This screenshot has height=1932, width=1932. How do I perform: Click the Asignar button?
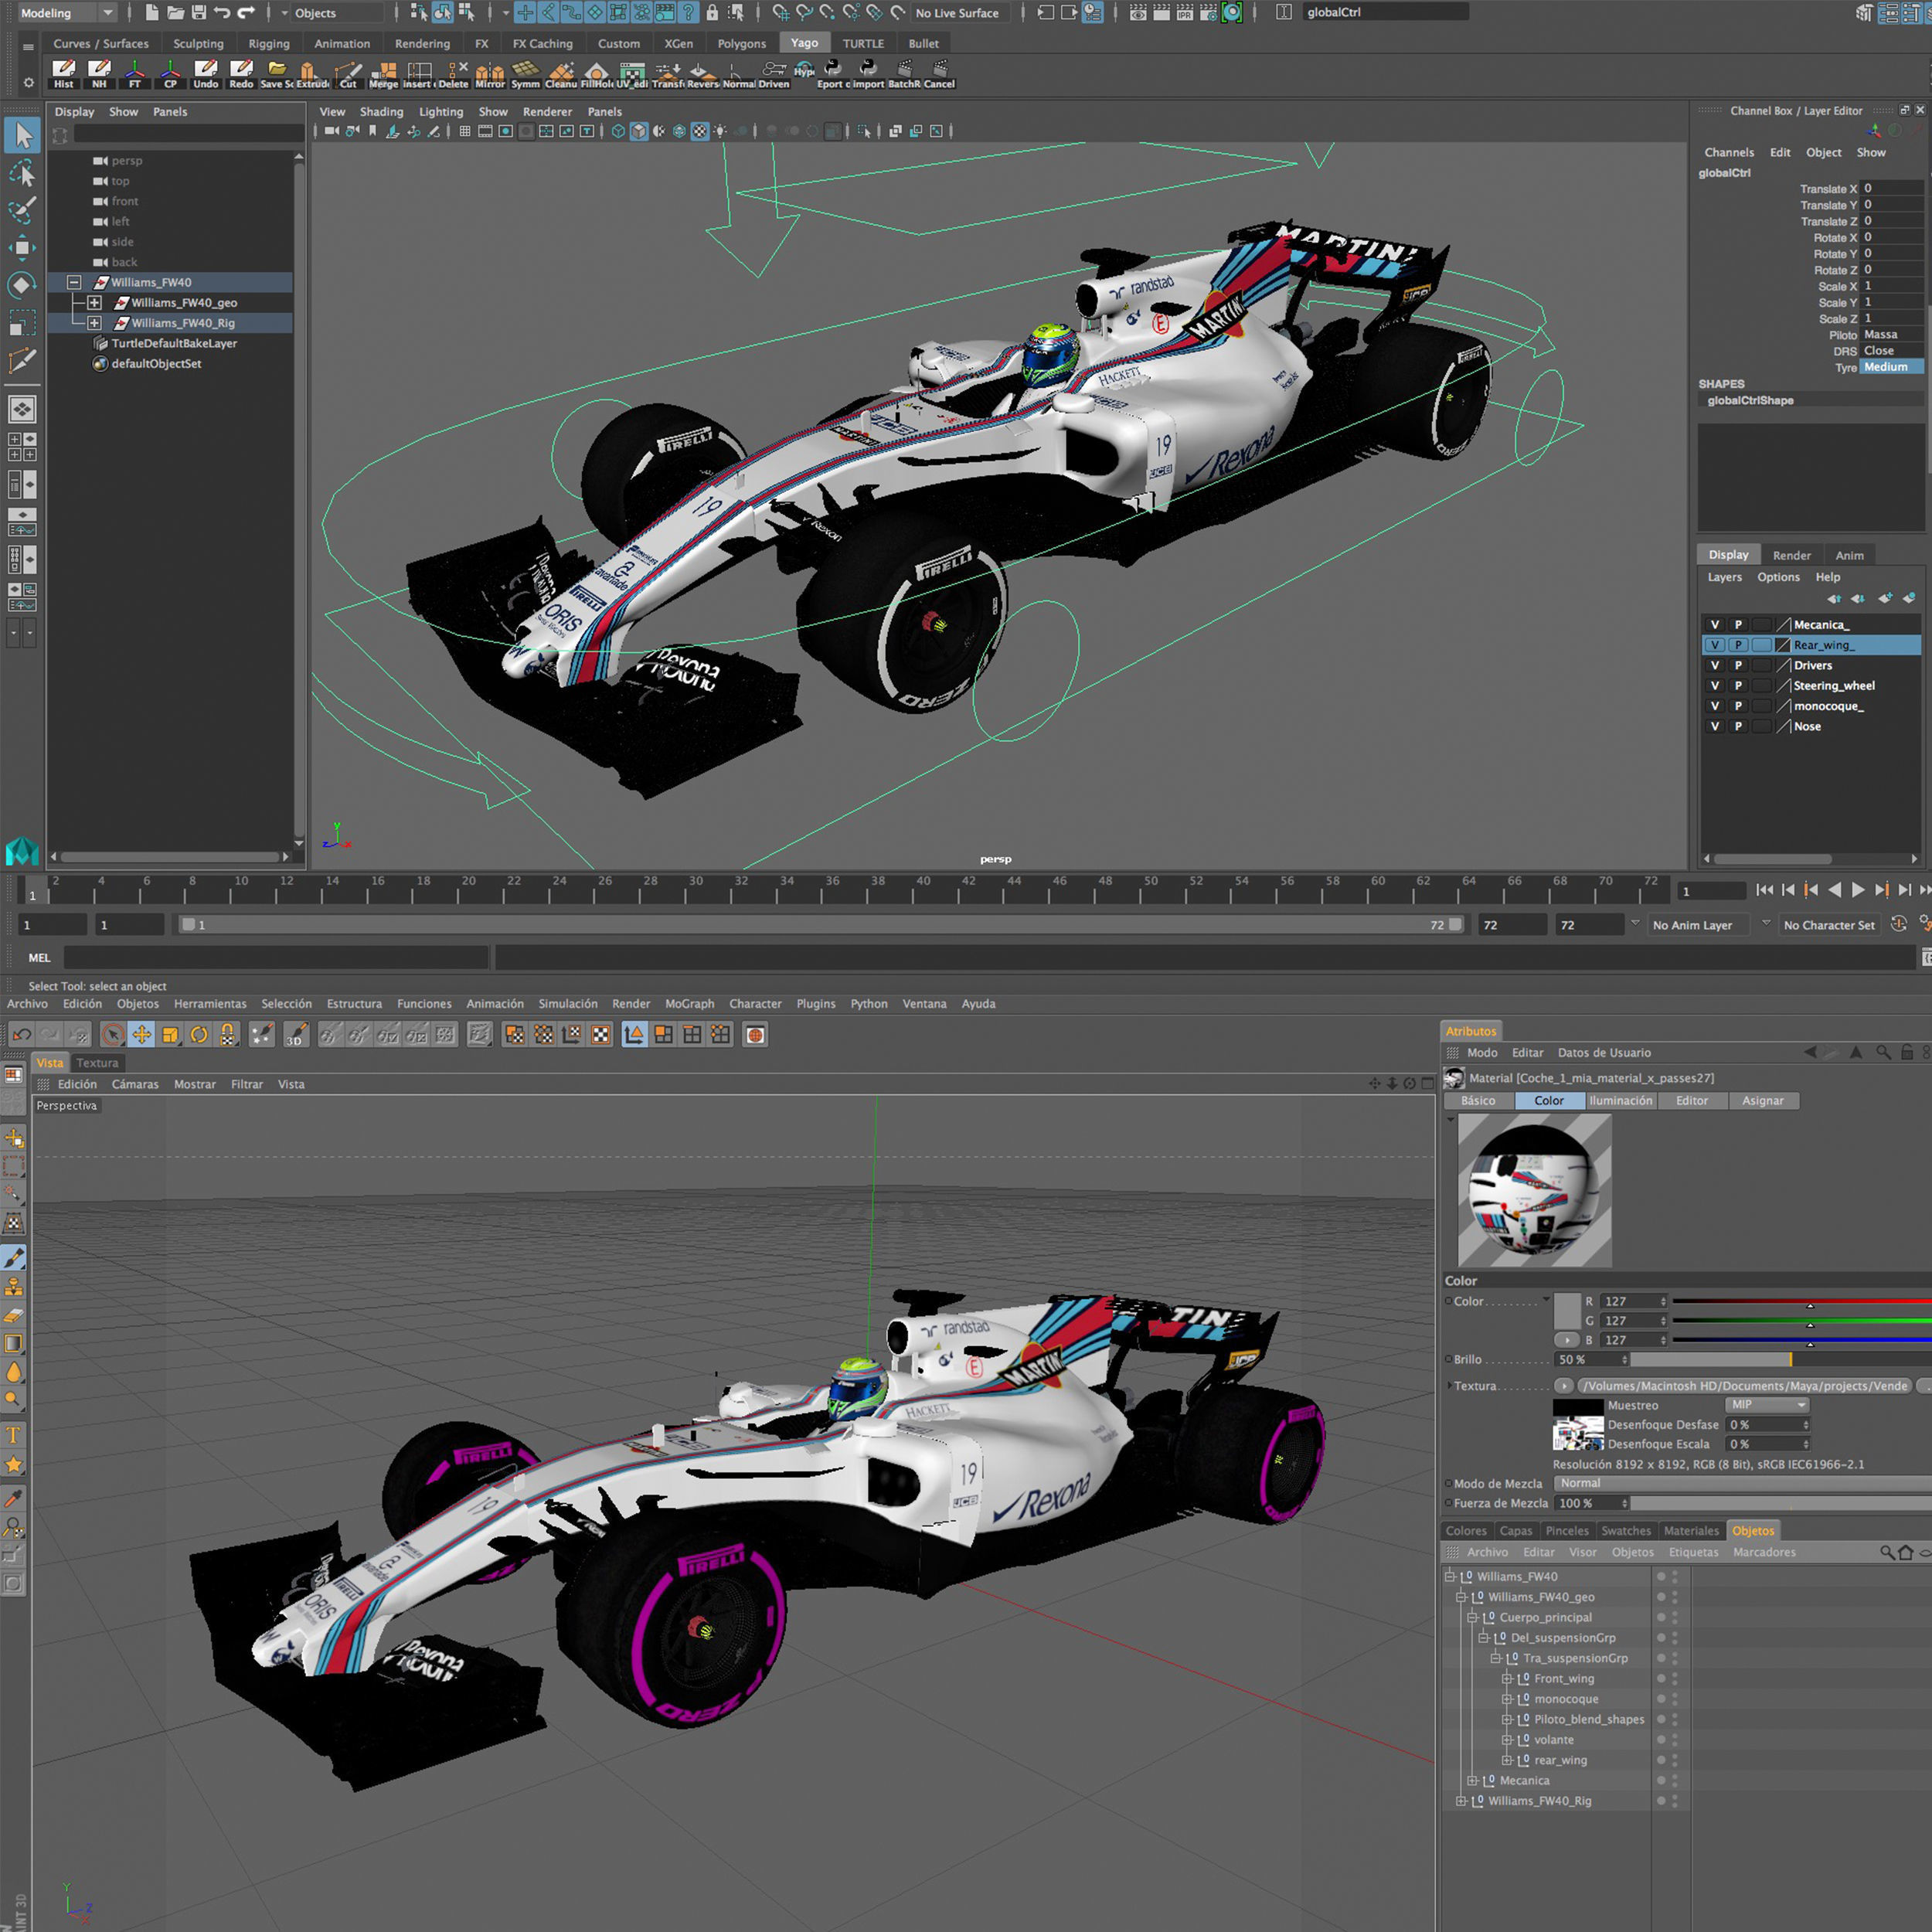tap(1762, 1100)
